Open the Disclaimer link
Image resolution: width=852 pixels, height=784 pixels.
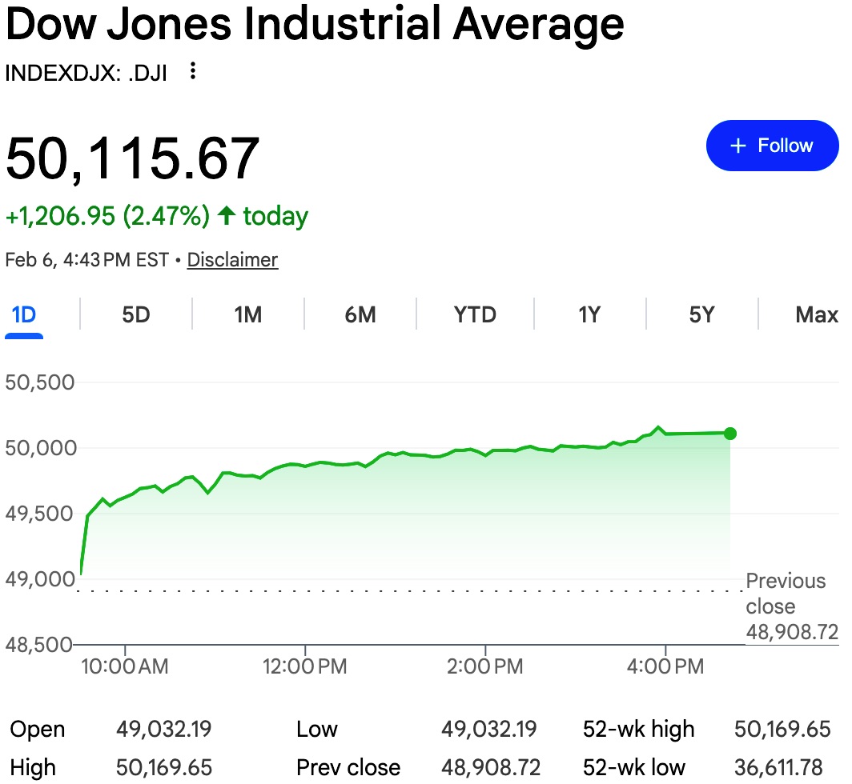pos(232,260)
